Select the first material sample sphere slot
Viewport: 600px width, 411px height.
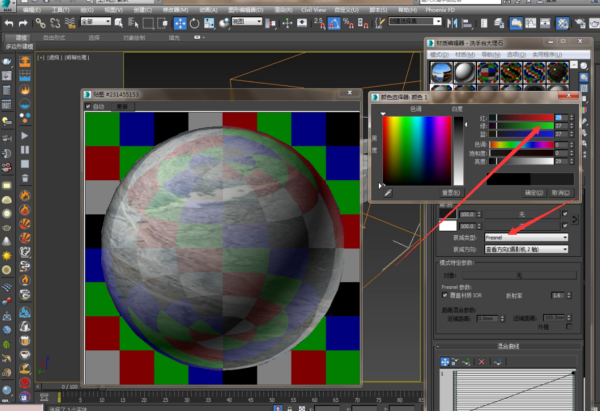pos(441,72)
